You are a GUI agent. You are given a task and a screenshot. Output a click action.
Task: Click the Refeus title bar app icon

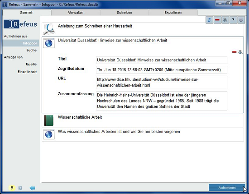[x=5, y=5]
